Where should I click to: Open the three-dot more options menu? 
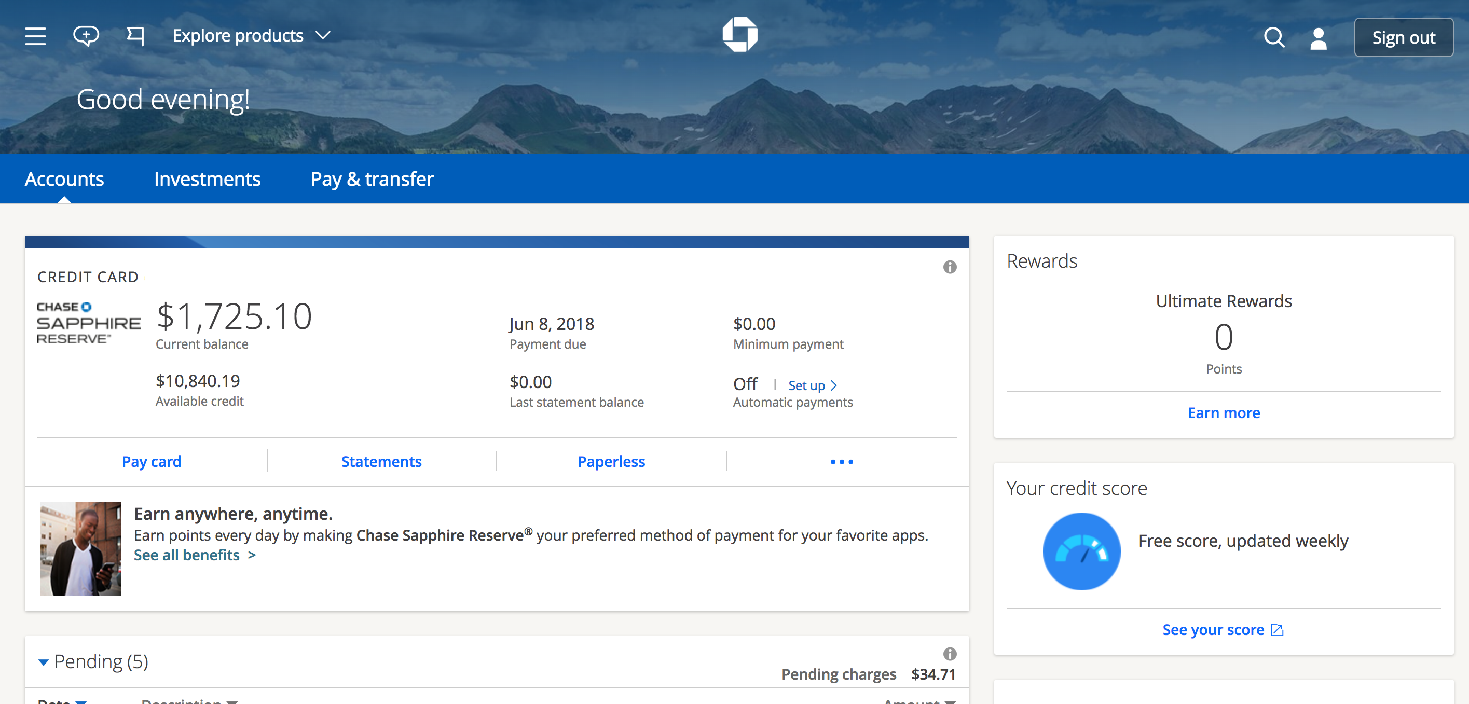pyautogui.click(x=842, y=462)
